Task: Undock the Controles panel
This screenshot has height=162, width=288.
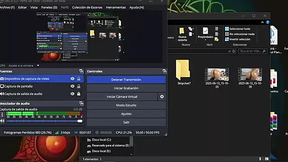Action: pos(164,71)
